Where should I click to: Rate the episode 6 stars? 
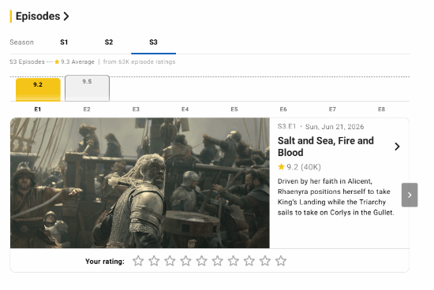pyautogui.click(x=218, y=261)
